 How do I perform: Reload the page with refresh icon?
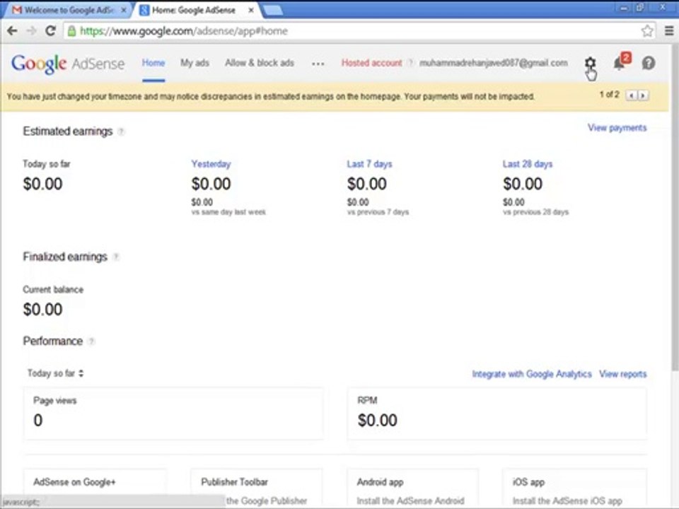(x=51, y=30)
